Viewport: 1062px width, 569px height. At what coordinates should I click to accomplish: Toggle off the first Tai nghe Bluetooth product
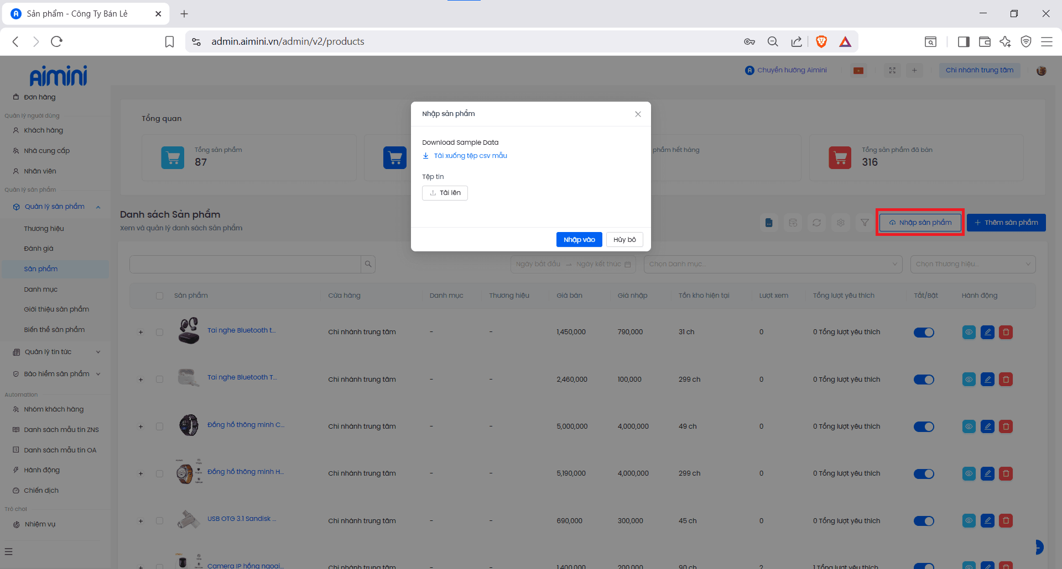[923, 332]
